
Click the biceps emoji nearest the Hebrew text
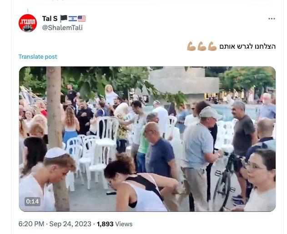pos(212,46)
